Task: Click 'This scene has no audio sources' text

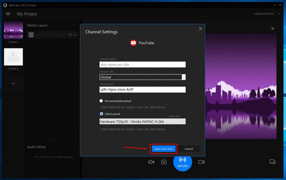Action: coord(53,157)
